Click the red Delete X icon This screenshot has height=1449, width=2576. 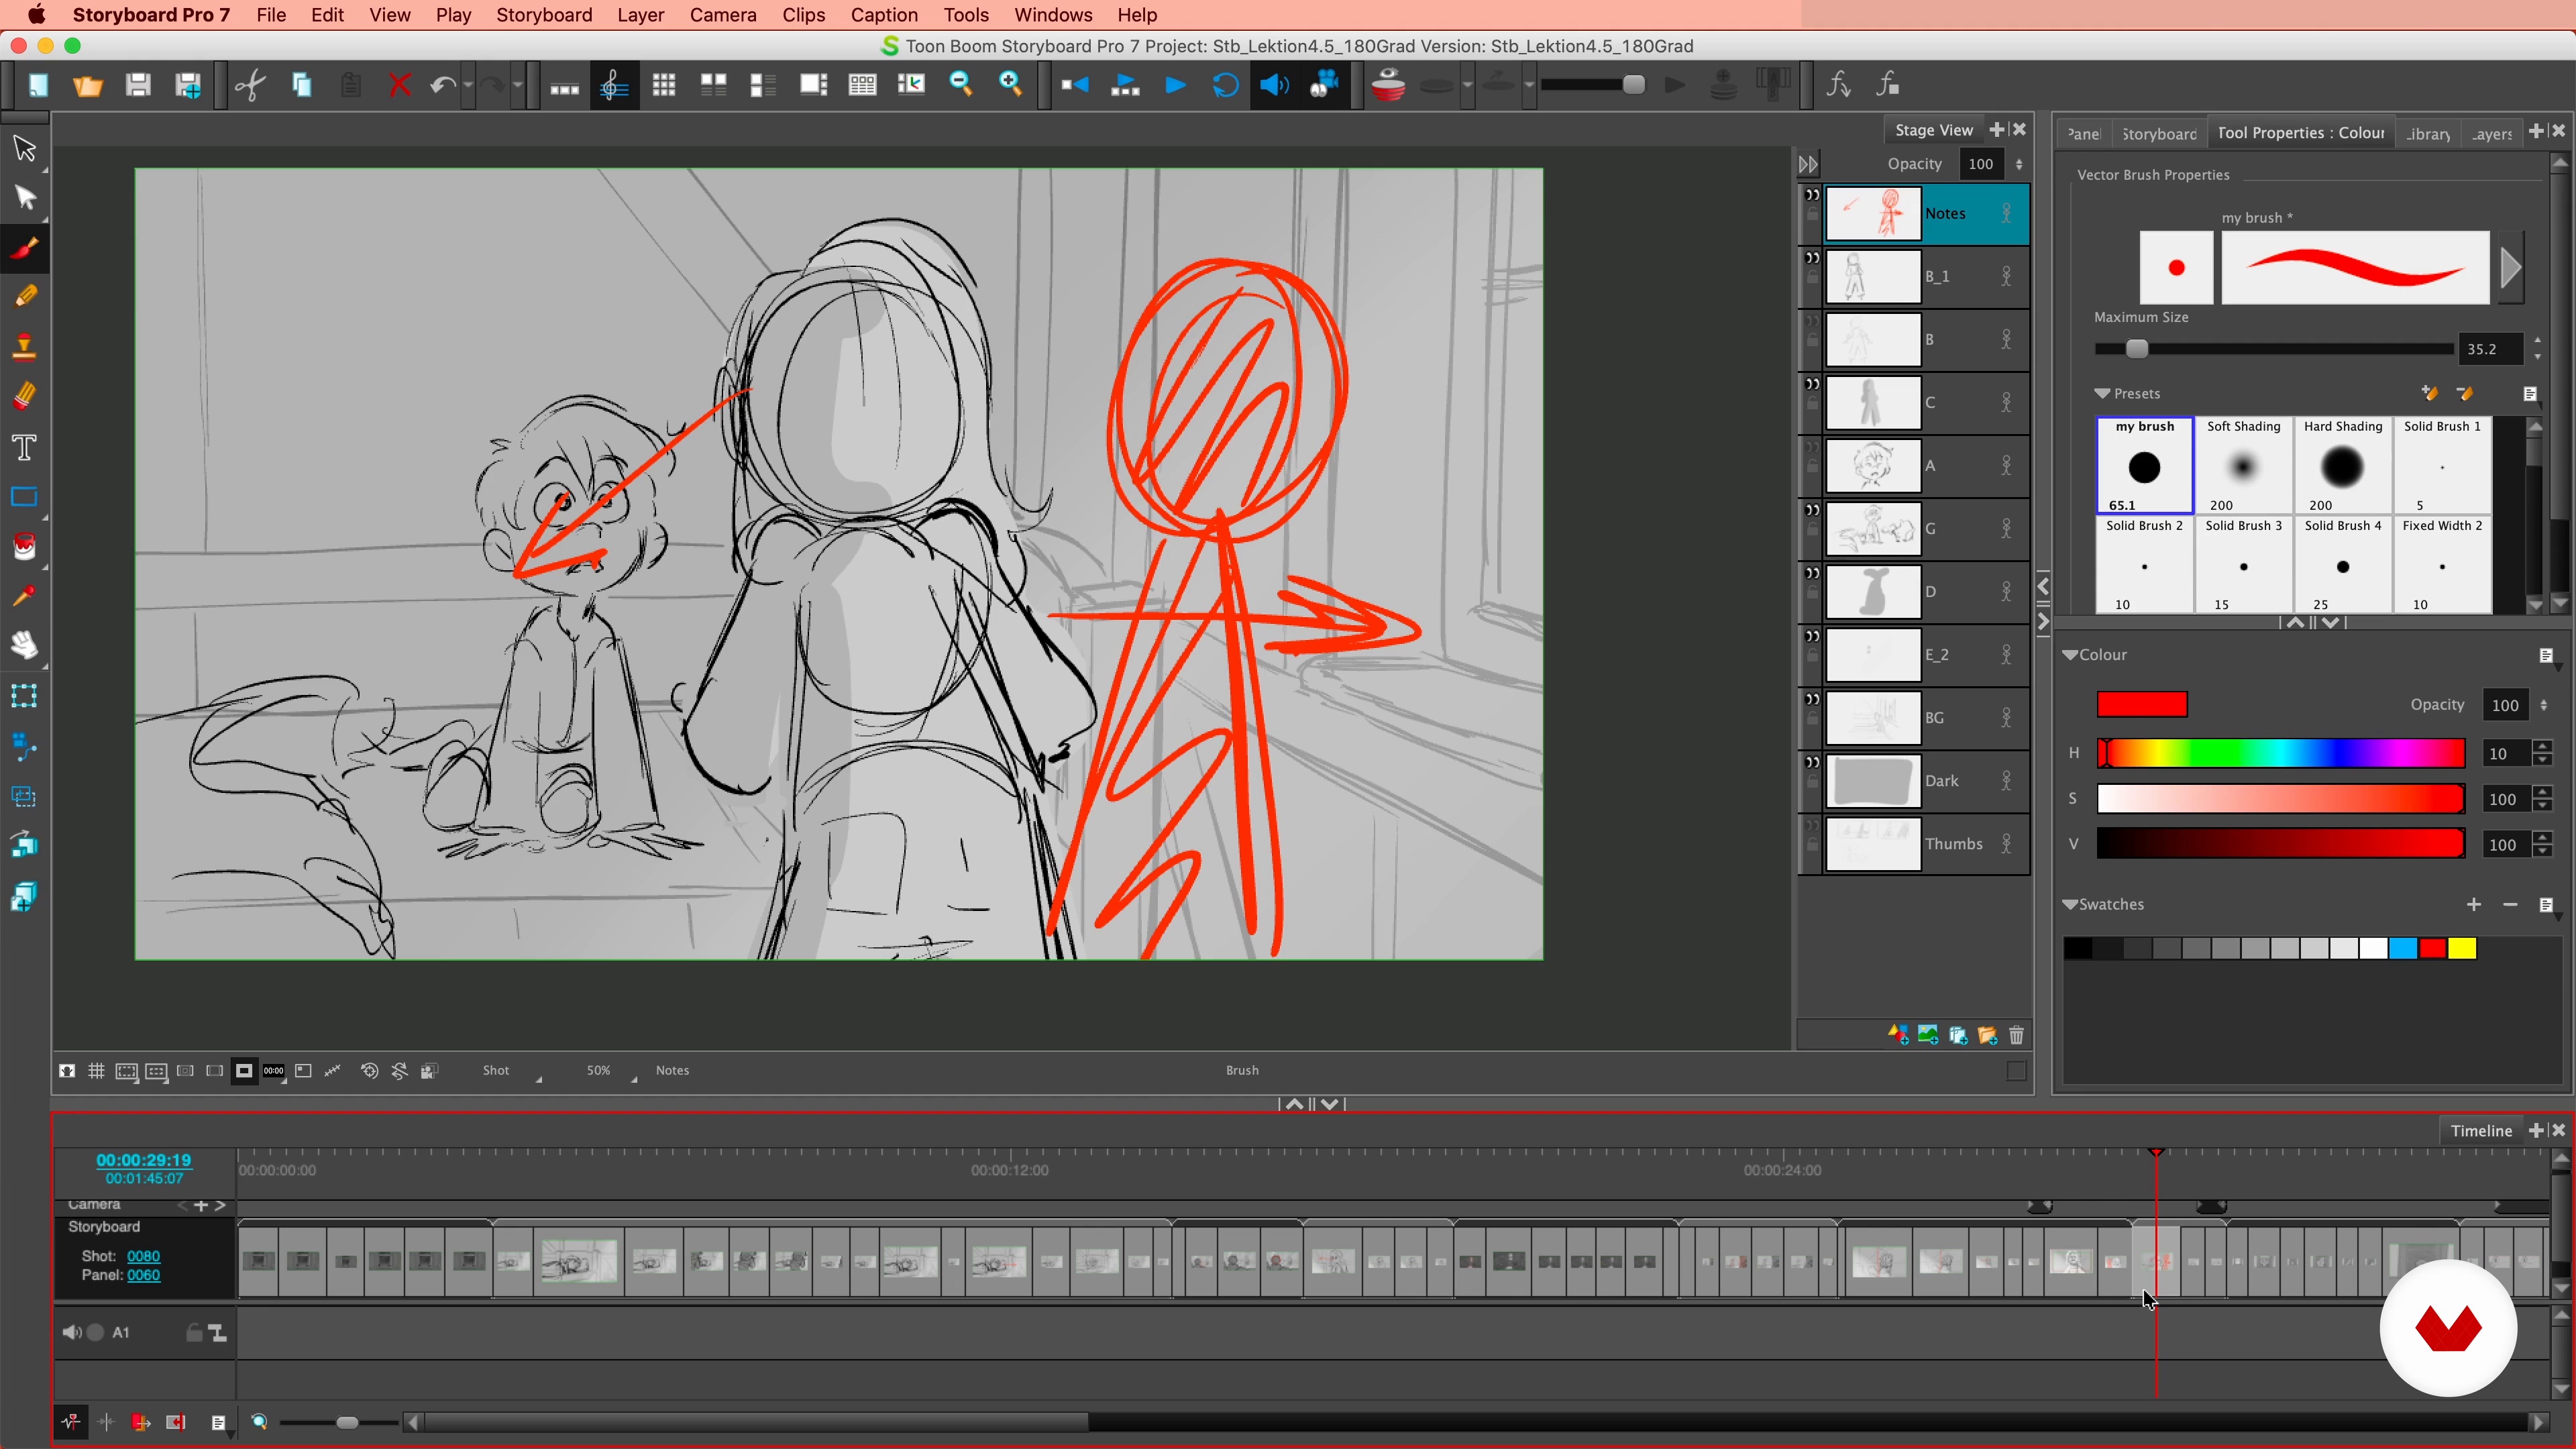click(x=399, y=85)
